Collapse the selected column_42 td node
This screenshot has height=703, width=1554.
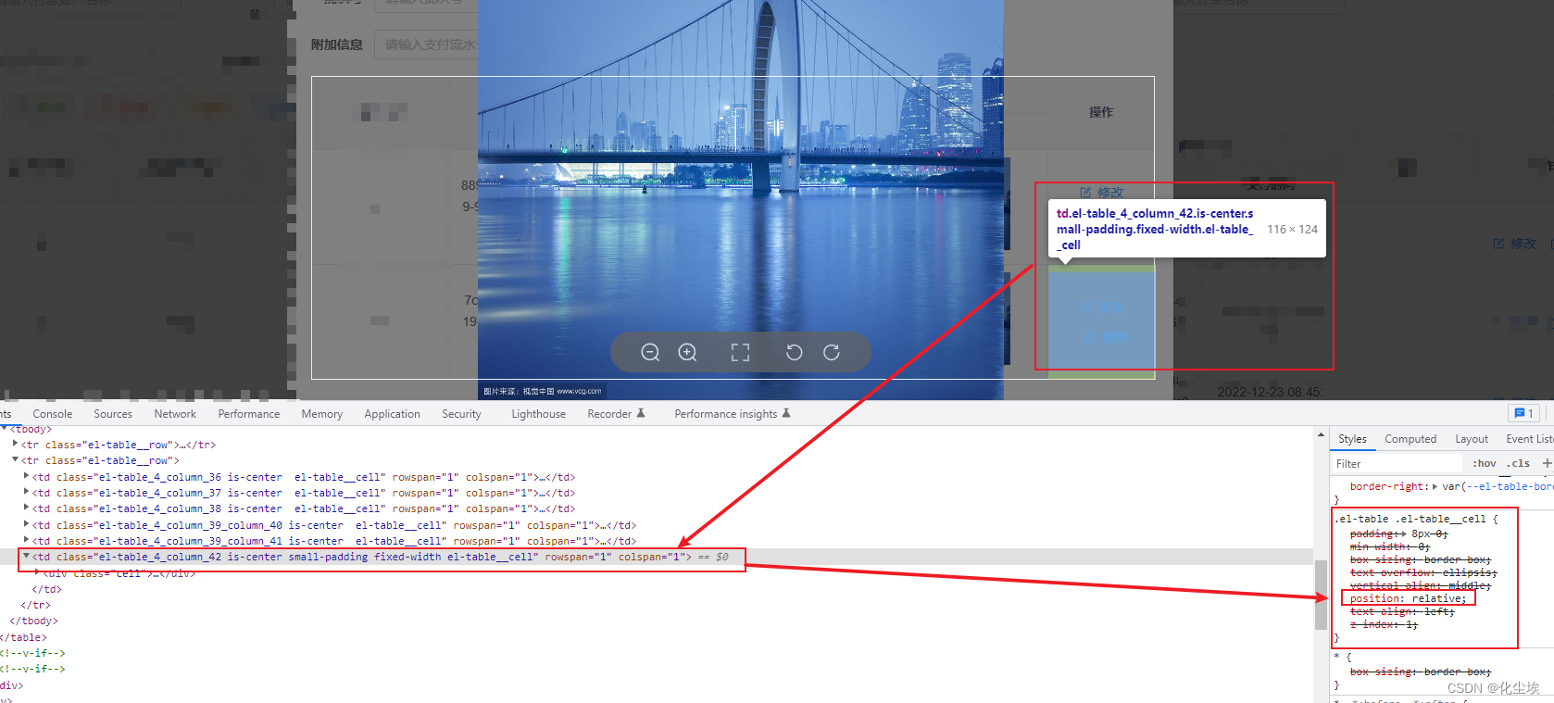point(26,556)
